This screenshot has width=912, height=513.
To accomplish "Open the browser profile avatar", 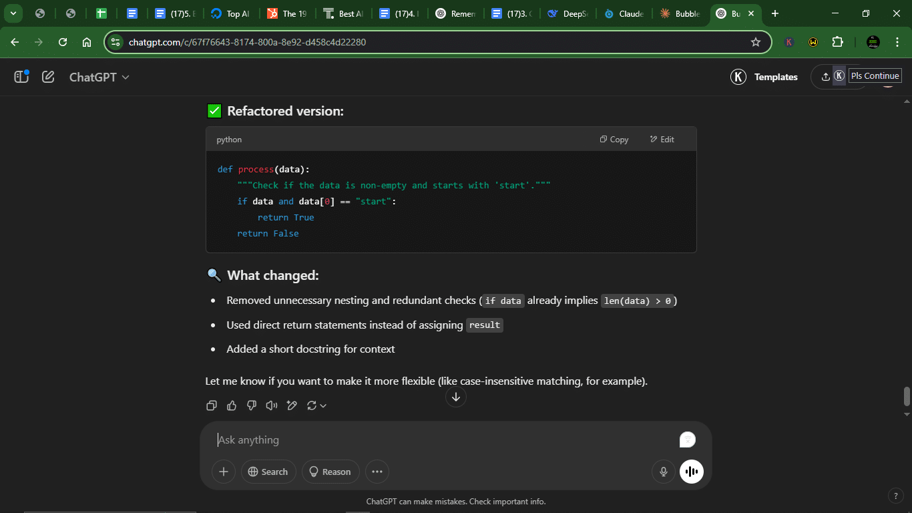I will 873,42.
